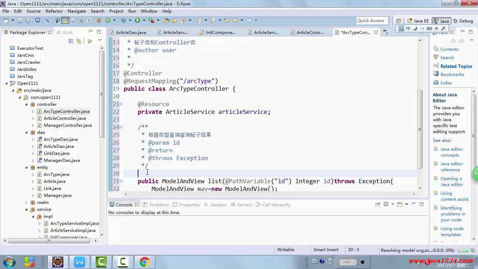Click the Quick Access search field

coord(372,21)
